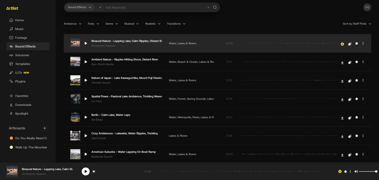Open Plugins in sidebar
This screenshot has height=180, width=379.
(28, 81)
